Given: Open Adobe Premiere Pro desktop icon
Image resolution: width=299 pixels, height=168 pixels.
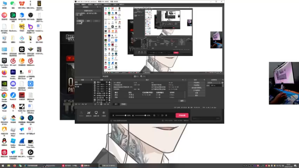Looking at the screenshot, I should [x=13, y=74].
